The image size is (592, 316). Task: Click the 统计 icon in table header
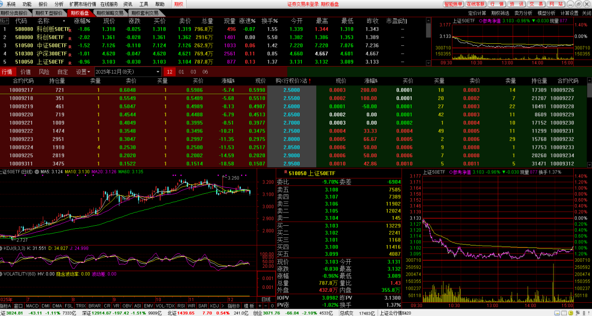4,21
